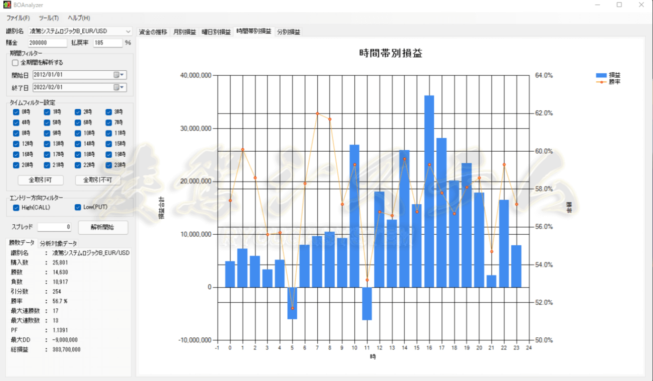Viewport: 653px width, 381px height.
Task: Click the 損益 blue legend swatch
Action: [x=601, y=76]
